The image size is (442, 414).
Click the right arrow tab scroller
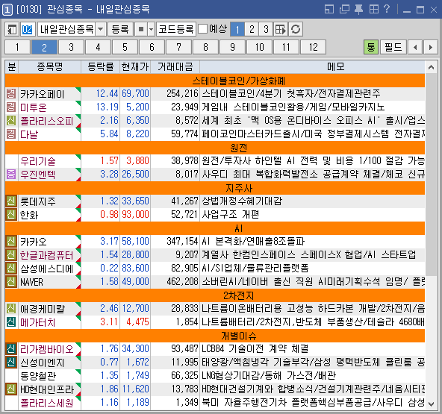point(431,47)
